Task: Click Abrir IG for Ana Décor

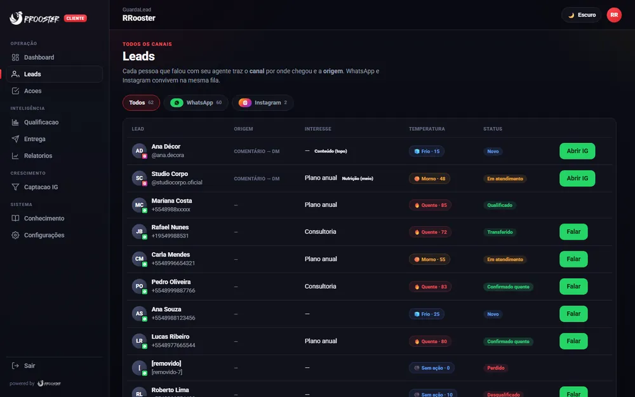Action: pyautogui.click(x=577, y=151)
